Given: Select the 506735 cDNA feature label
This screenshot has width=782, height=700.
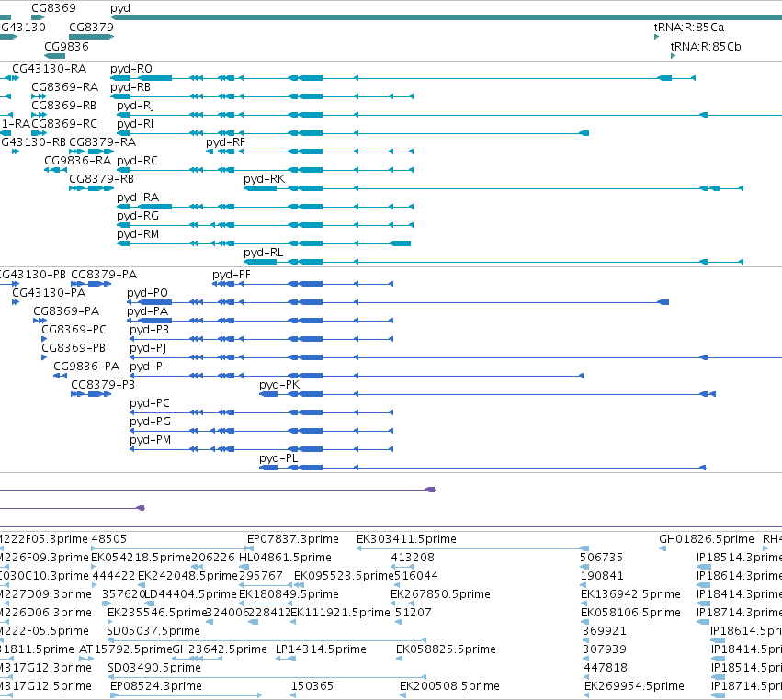Looking at the screenshot, I should [x=601, y=558].
